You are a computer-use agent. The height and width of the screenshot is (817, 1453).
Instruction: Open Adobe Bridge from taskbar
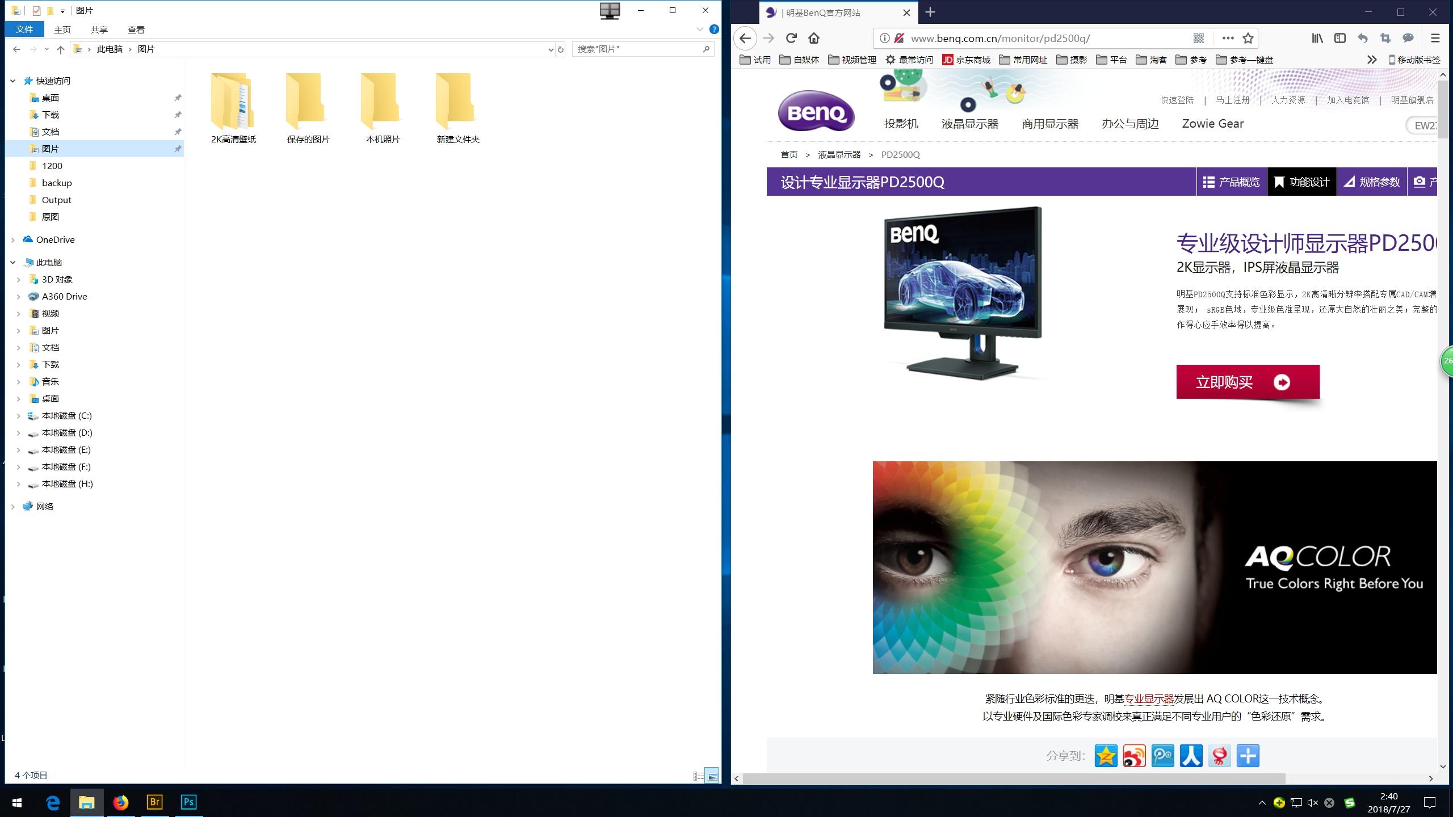point(154,802)
